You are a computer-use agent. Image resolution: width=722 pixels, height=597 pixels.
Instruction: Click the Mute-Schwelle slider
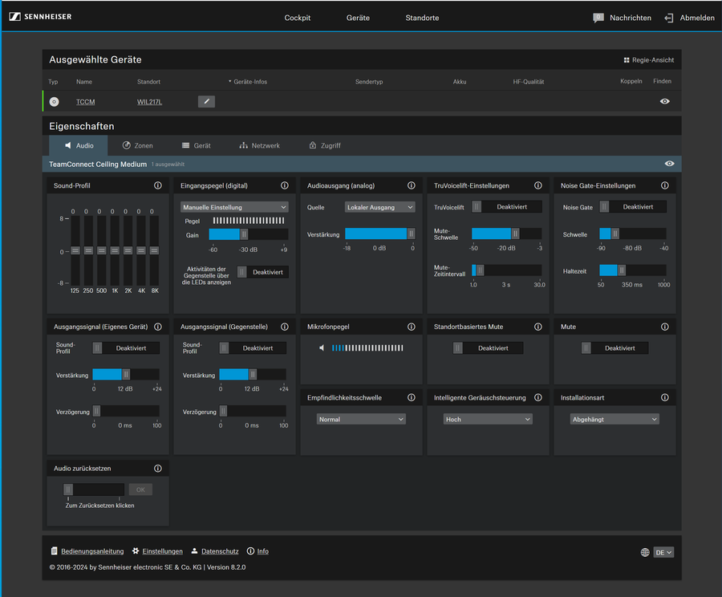[506, 234]
